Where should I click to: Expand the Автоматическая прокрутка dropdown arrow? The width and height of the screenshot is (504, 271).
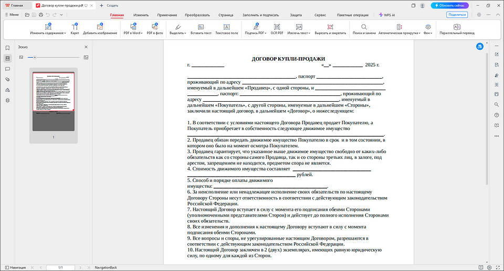pos(419,33)
